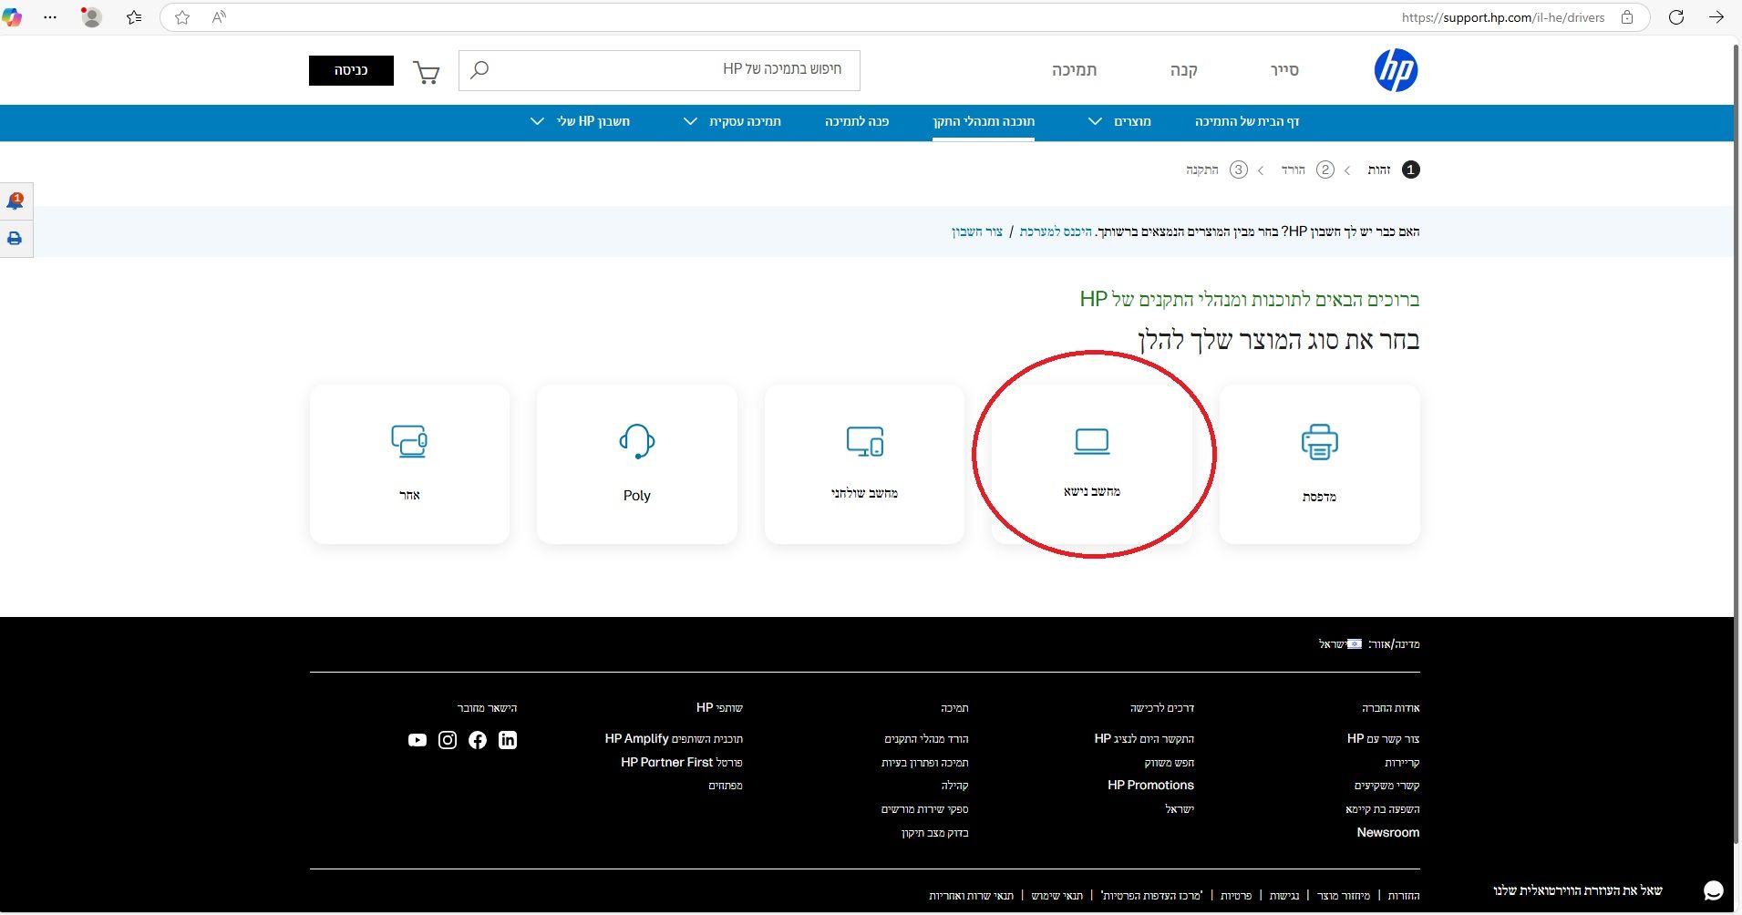Open the shopping cart icon

tap(427, 71)
